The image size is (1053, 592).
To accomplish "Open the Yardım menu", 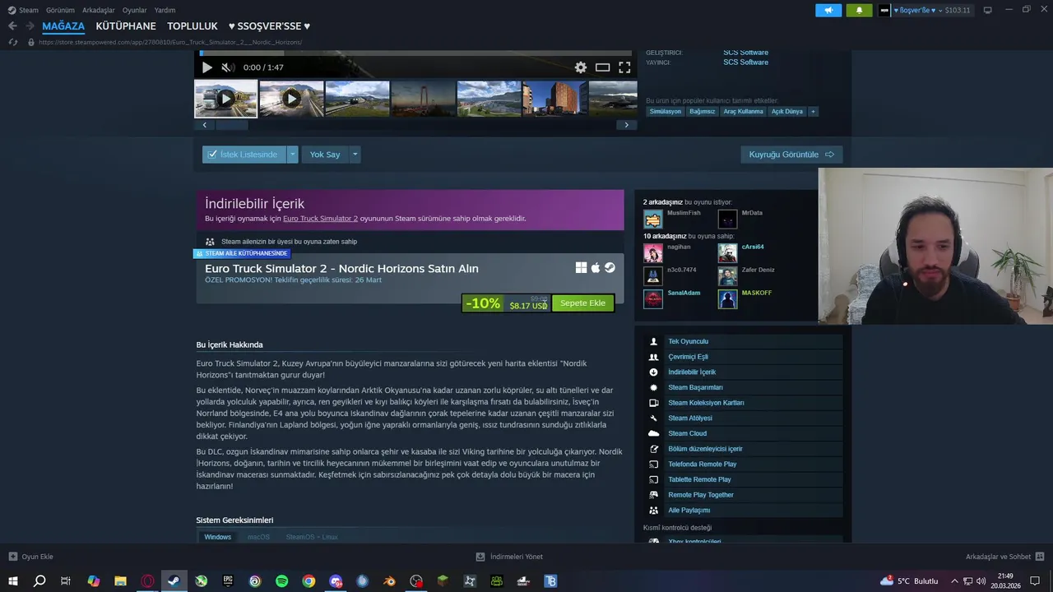I will click(x=165, y=10).
